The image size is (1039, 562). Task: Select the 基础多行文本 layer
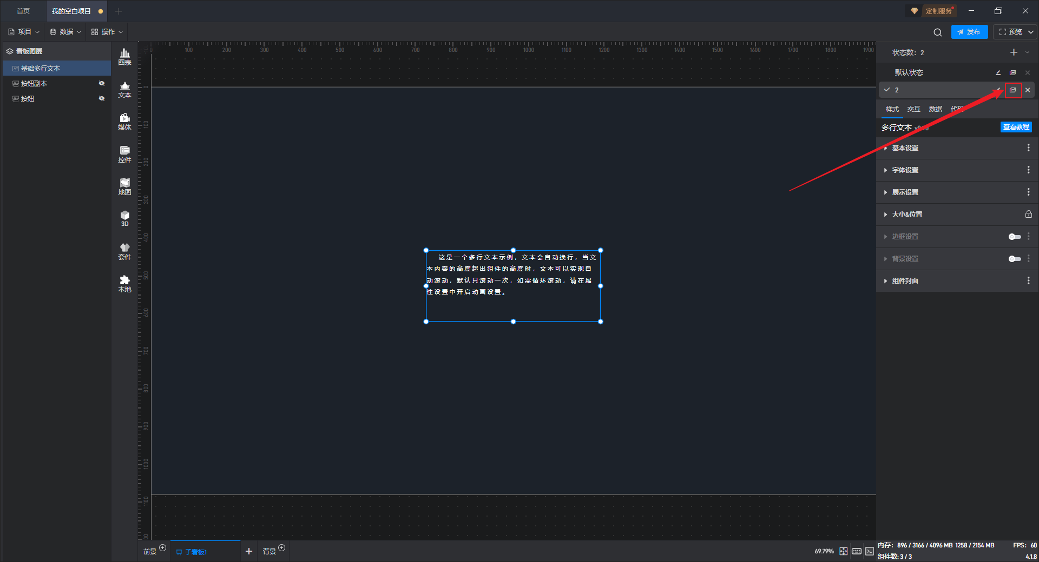pos(41,69)
